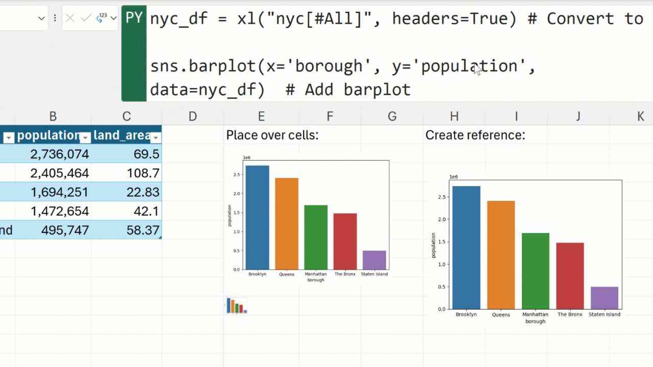Open the land_area column filter dropdown
The height and width of the screenshot is (367, 653).
[156, 138]
